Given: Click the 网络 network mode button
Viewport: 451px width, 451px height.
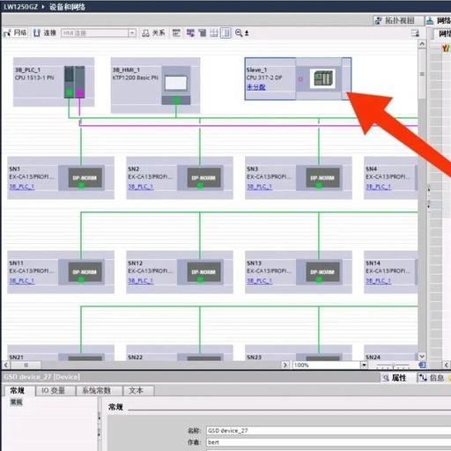Looking at the screenshot, I should point(16,33).
